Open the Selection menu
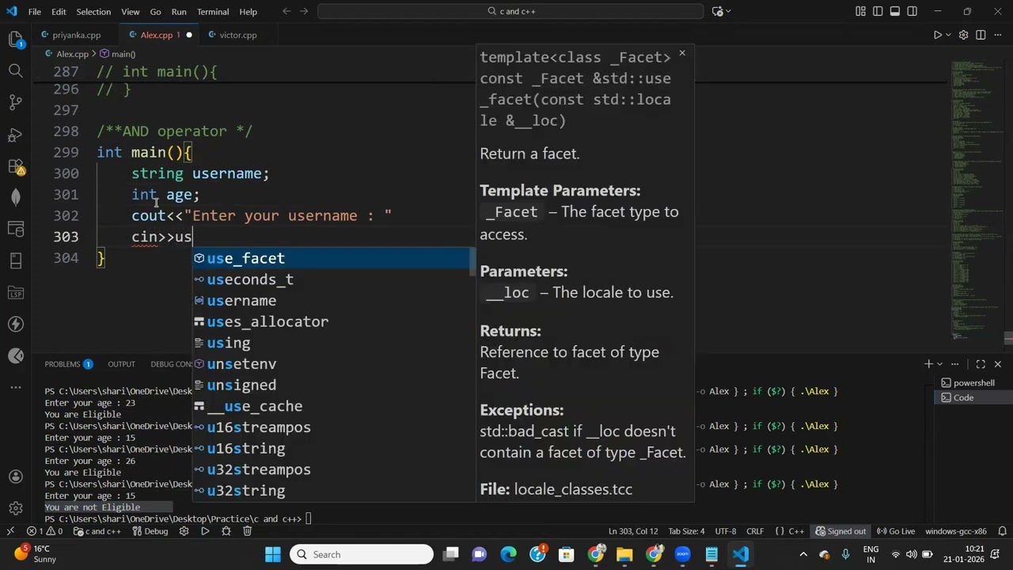This screenshot has width=1013, height=570. pyautogui.click(x=93, y=12)
